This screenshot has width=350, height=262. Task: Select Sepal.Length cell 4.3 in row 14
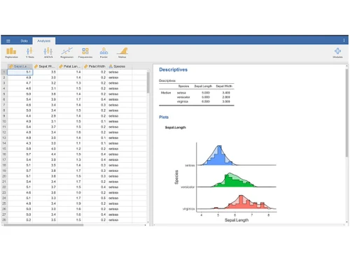(x=20, y=143)
